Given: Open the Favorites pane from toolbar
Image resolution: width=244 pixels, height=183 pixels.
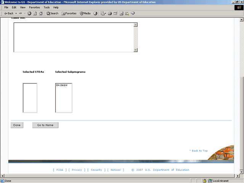Looking at the screenshot, I should click(69, 13).
